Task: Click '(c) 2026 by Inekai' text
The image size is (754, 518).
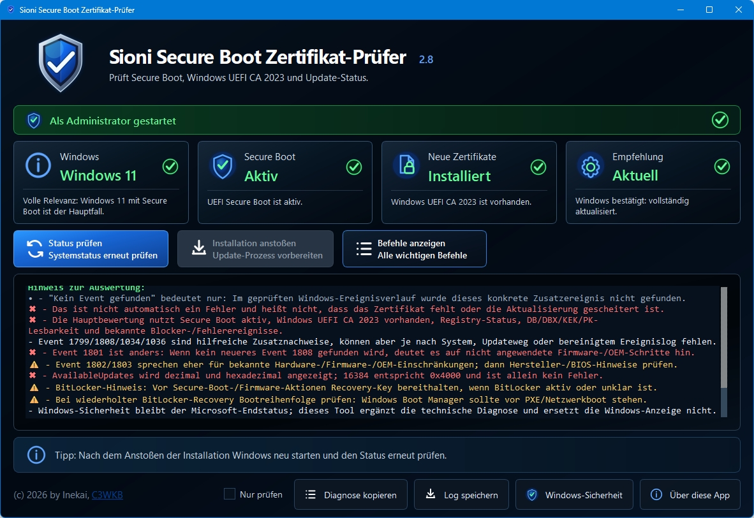Action: click(52, 494)
